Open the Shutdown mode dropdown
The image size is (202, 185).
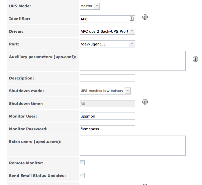tap(128, 90)
